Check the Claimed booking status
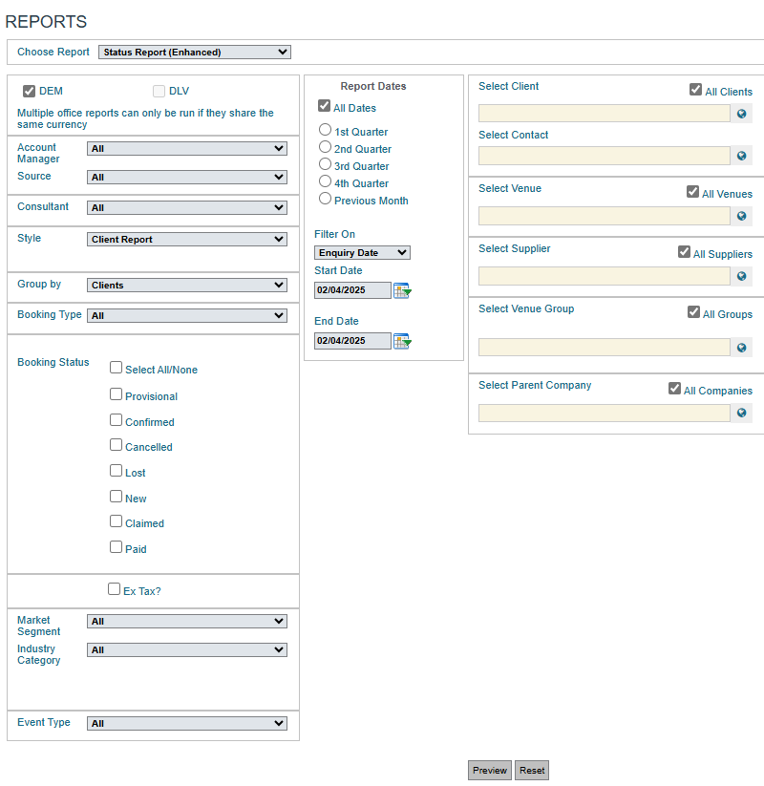The width and height of the screenshot is (764, 786). point(116,521)
